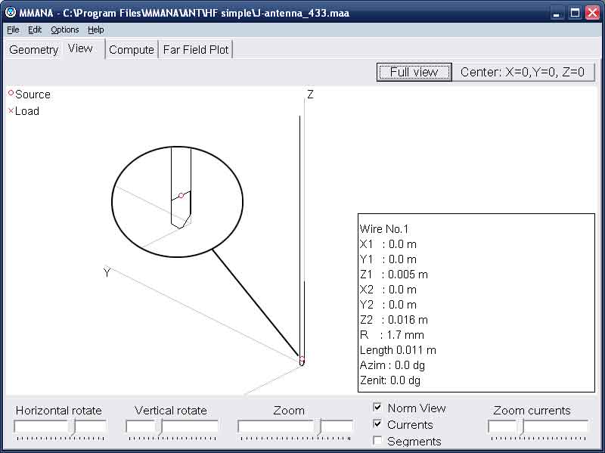Click the 'Wire No.1' text
Viewport: 605px width, 453px height.
[384, 229]
